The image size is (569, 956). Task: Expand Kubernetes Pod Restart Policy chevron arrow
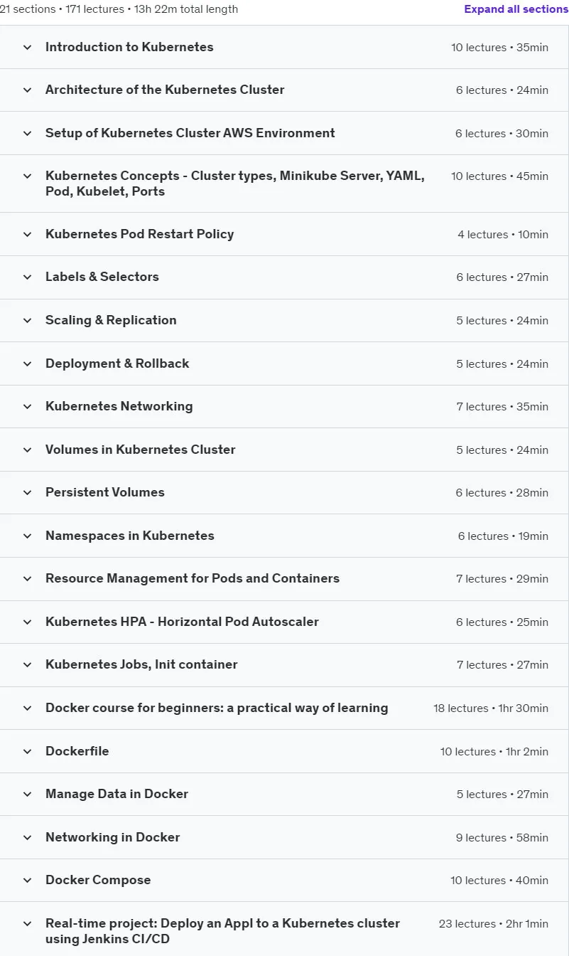coord(28,234)
